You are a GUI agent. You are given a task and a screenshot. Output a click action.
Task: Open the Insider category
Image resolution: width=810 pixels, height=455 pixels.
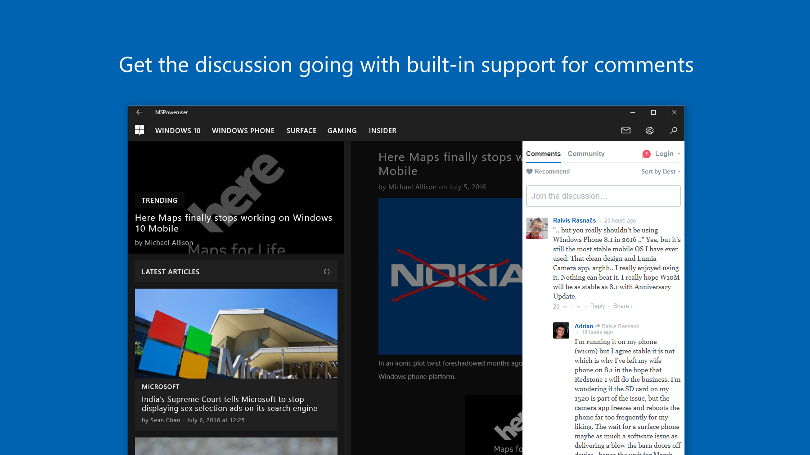click(382, 131)
